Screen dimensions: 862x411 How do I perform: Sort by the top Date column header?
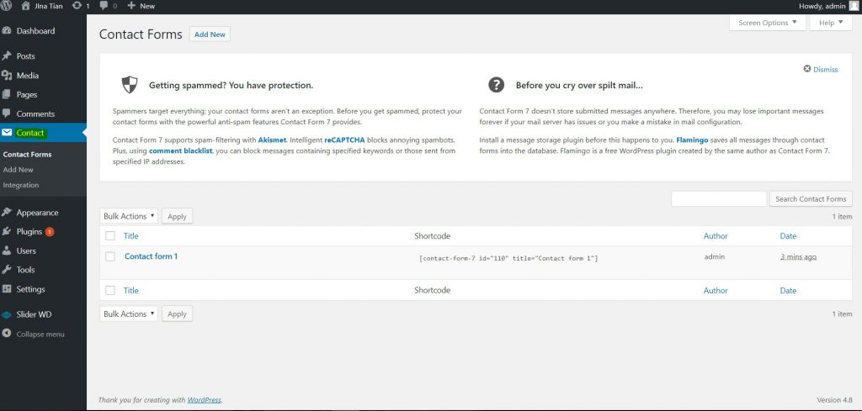point(788,236)
